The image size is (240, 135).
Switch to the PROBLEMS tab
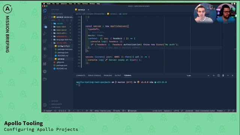(108, 75)
